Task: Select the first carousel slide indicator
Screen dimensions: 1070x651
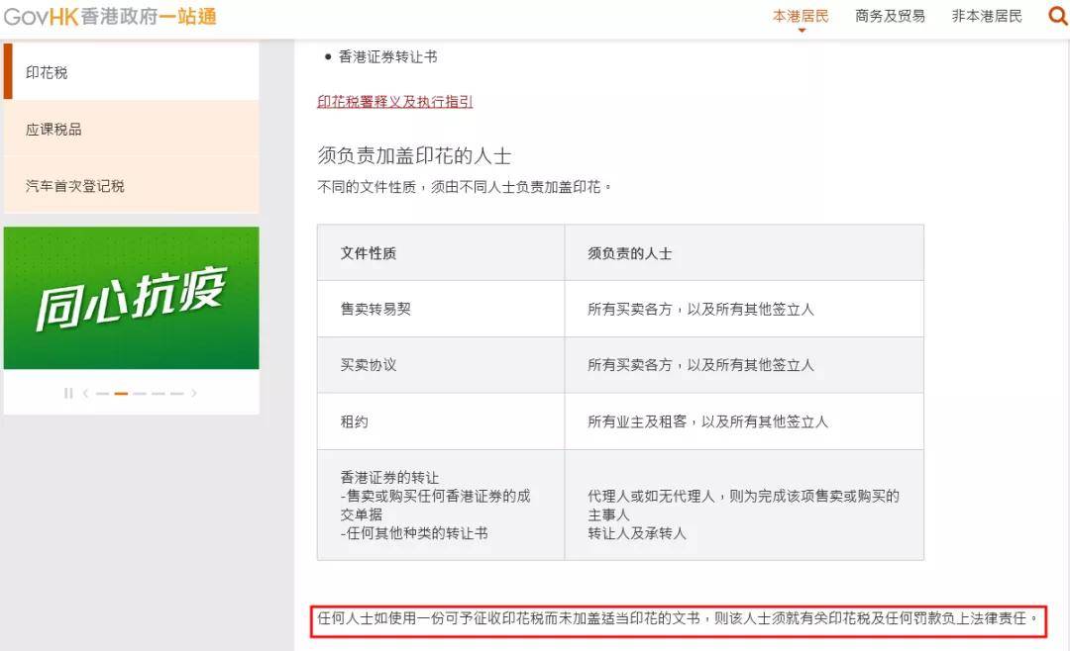Action: coord(103,393)
